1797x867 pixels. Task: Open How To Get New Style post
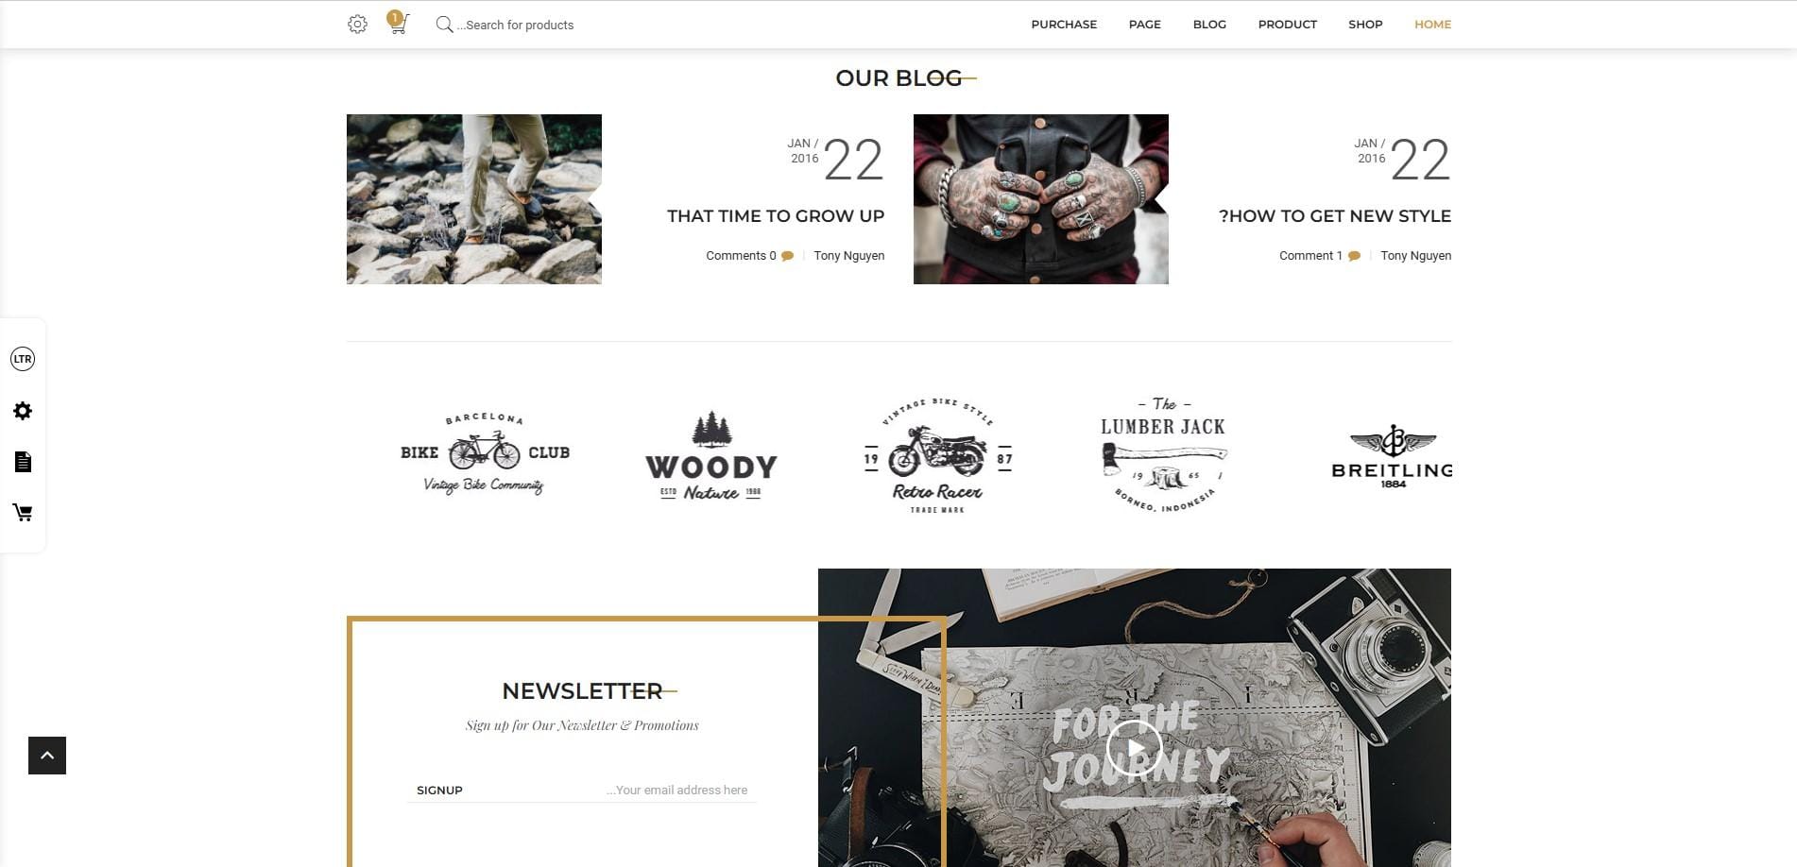[1334, 216]
